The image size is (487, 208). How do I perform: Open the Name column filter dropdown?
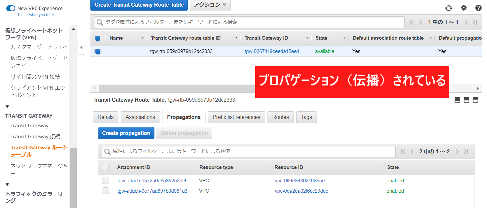tap(143, 38)
